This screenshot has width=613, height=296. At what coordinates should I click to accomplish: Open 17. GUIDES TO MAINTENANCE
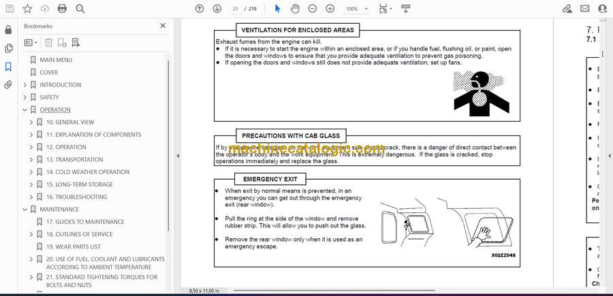point(85,222)
